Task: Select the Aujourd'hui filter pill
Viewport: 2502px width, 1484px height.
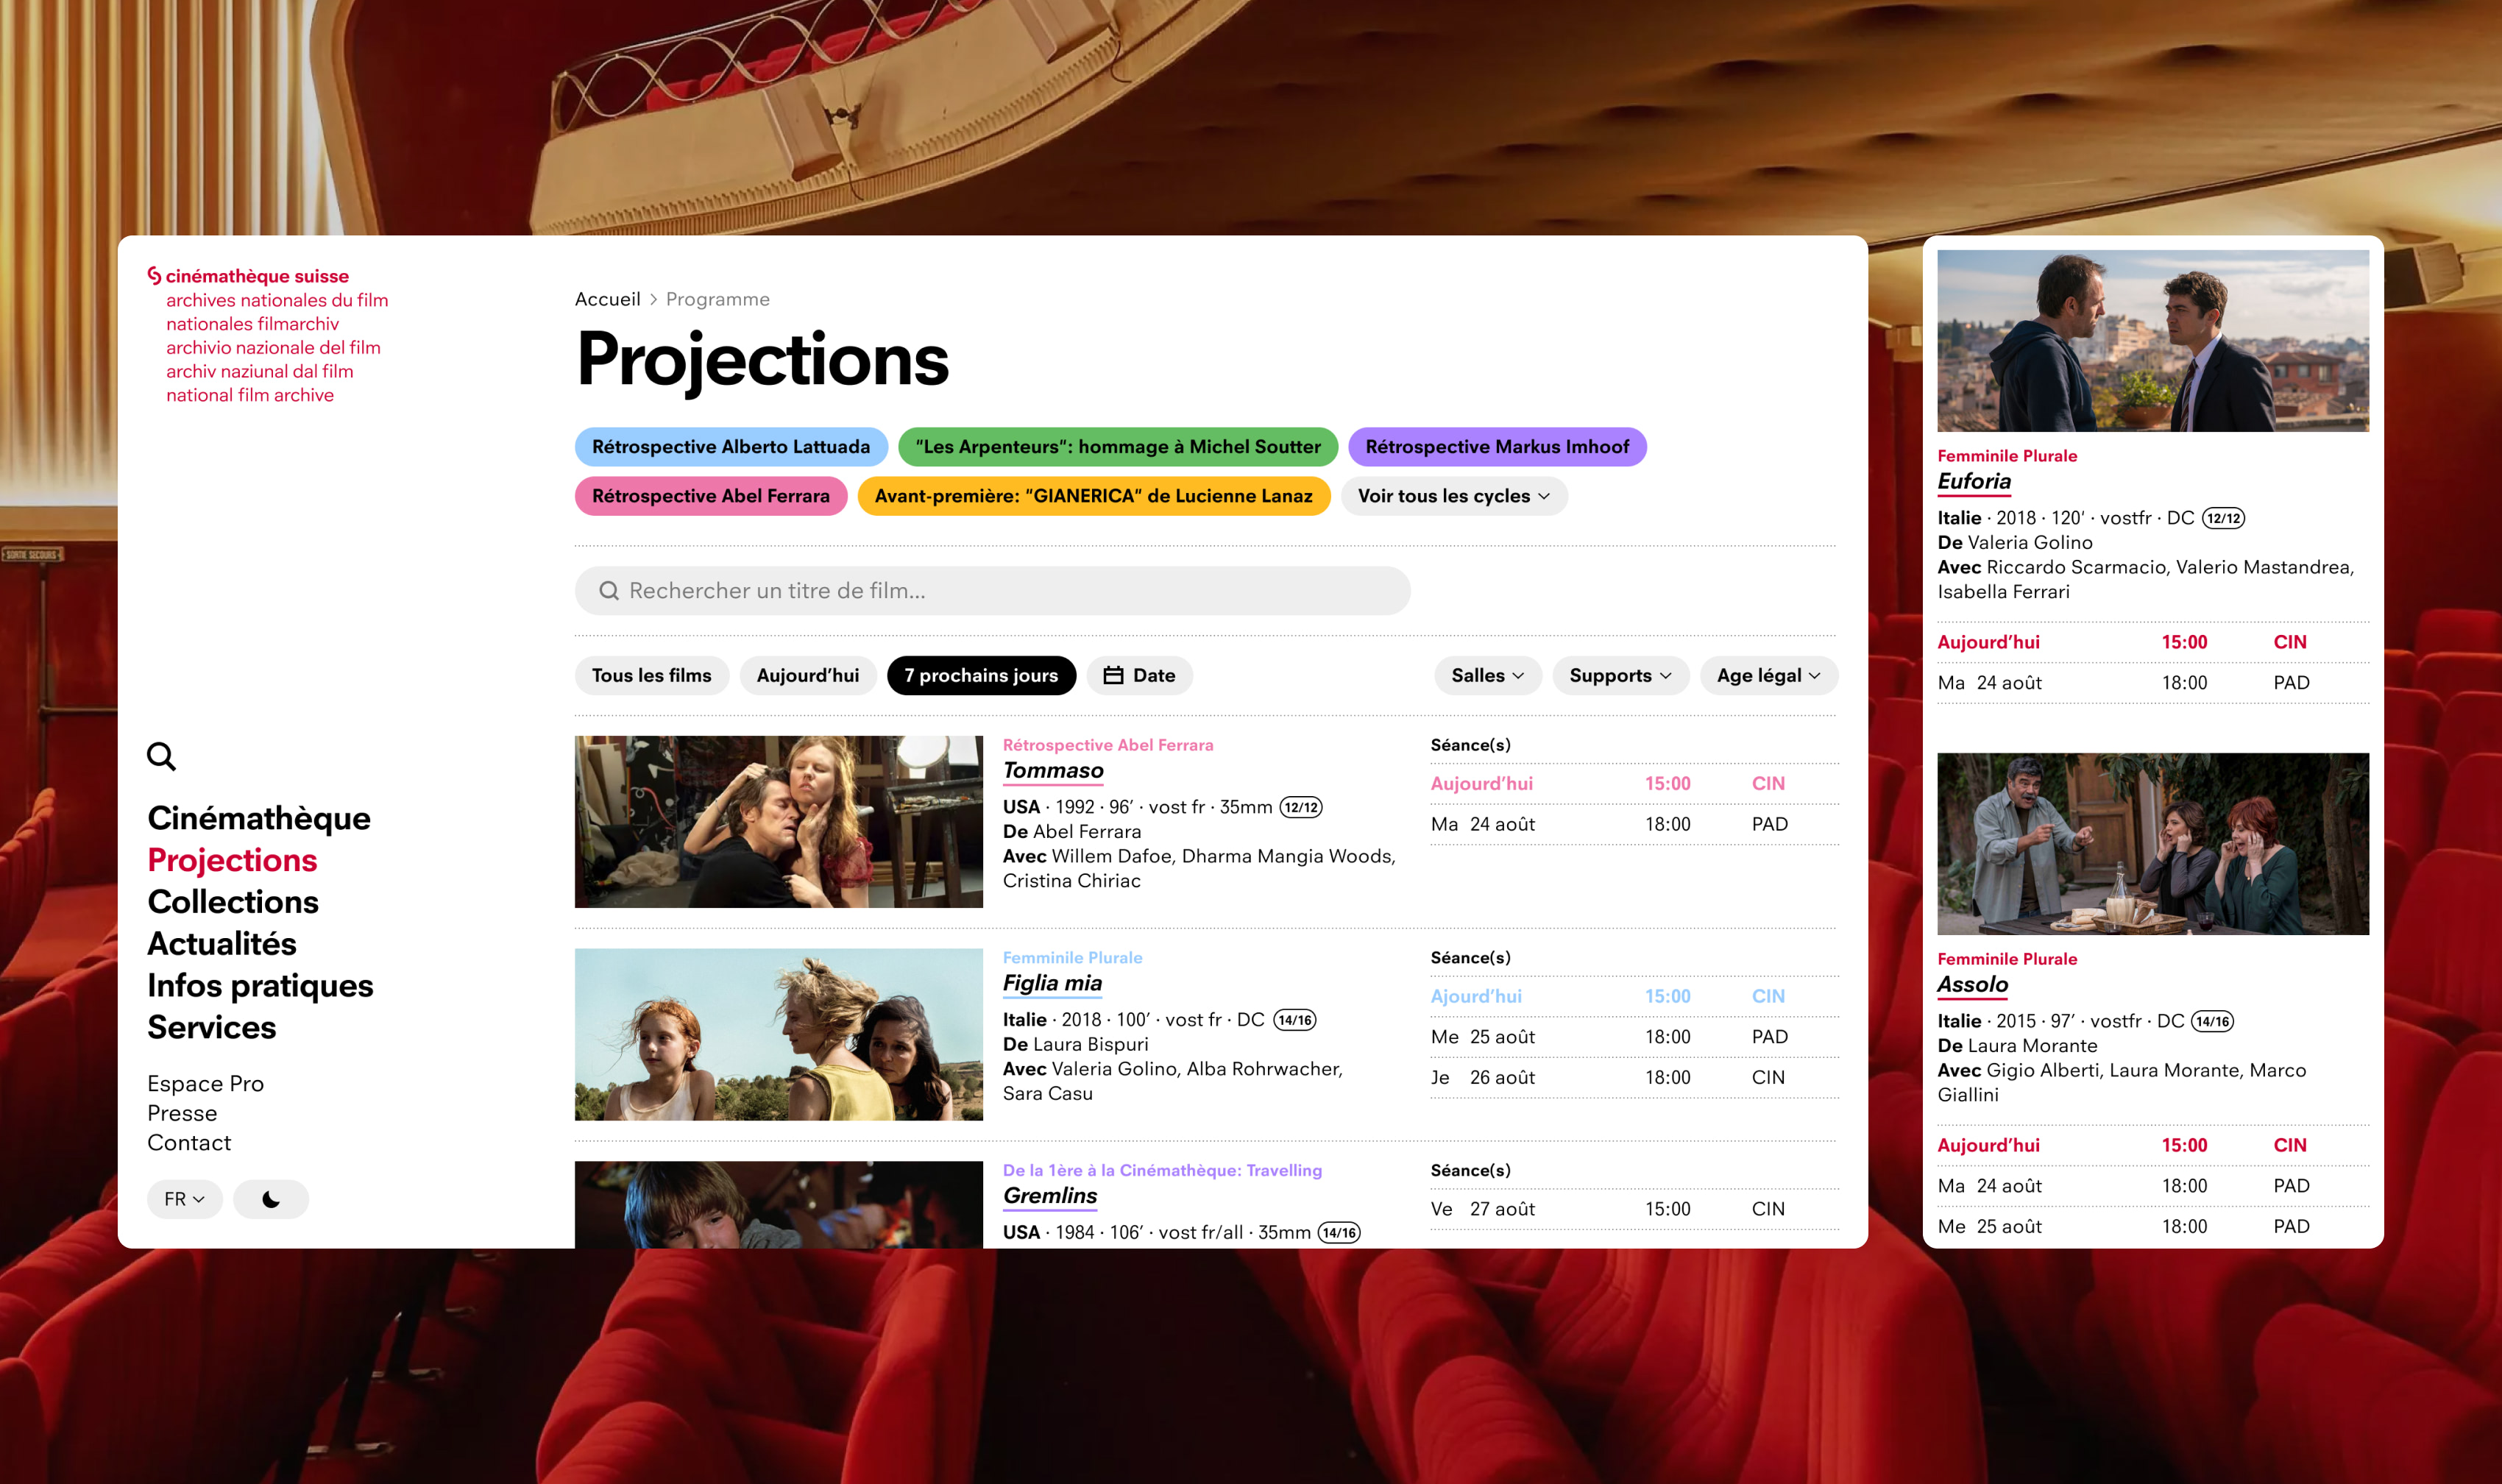Action: point(808,676)
